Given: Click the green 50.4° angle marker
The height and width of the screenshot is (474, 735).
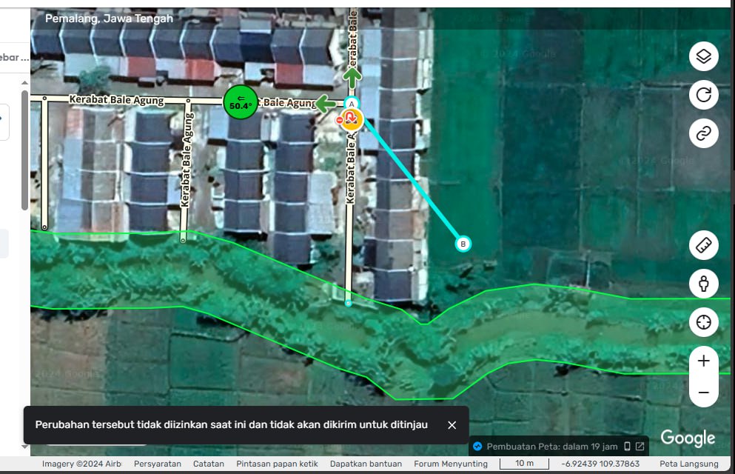Looking at the screenshot, I should click(240, 102).
